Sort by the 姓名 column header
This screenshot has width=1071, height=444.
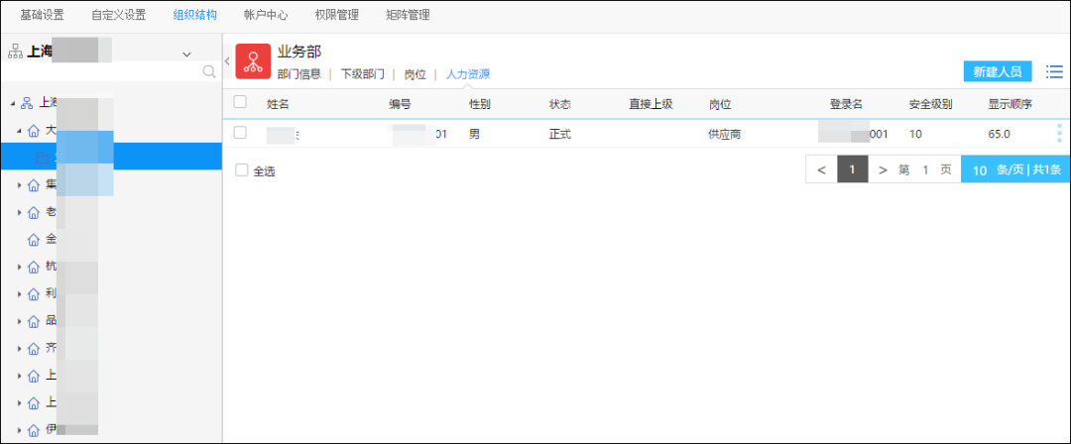tap(278, 104)
